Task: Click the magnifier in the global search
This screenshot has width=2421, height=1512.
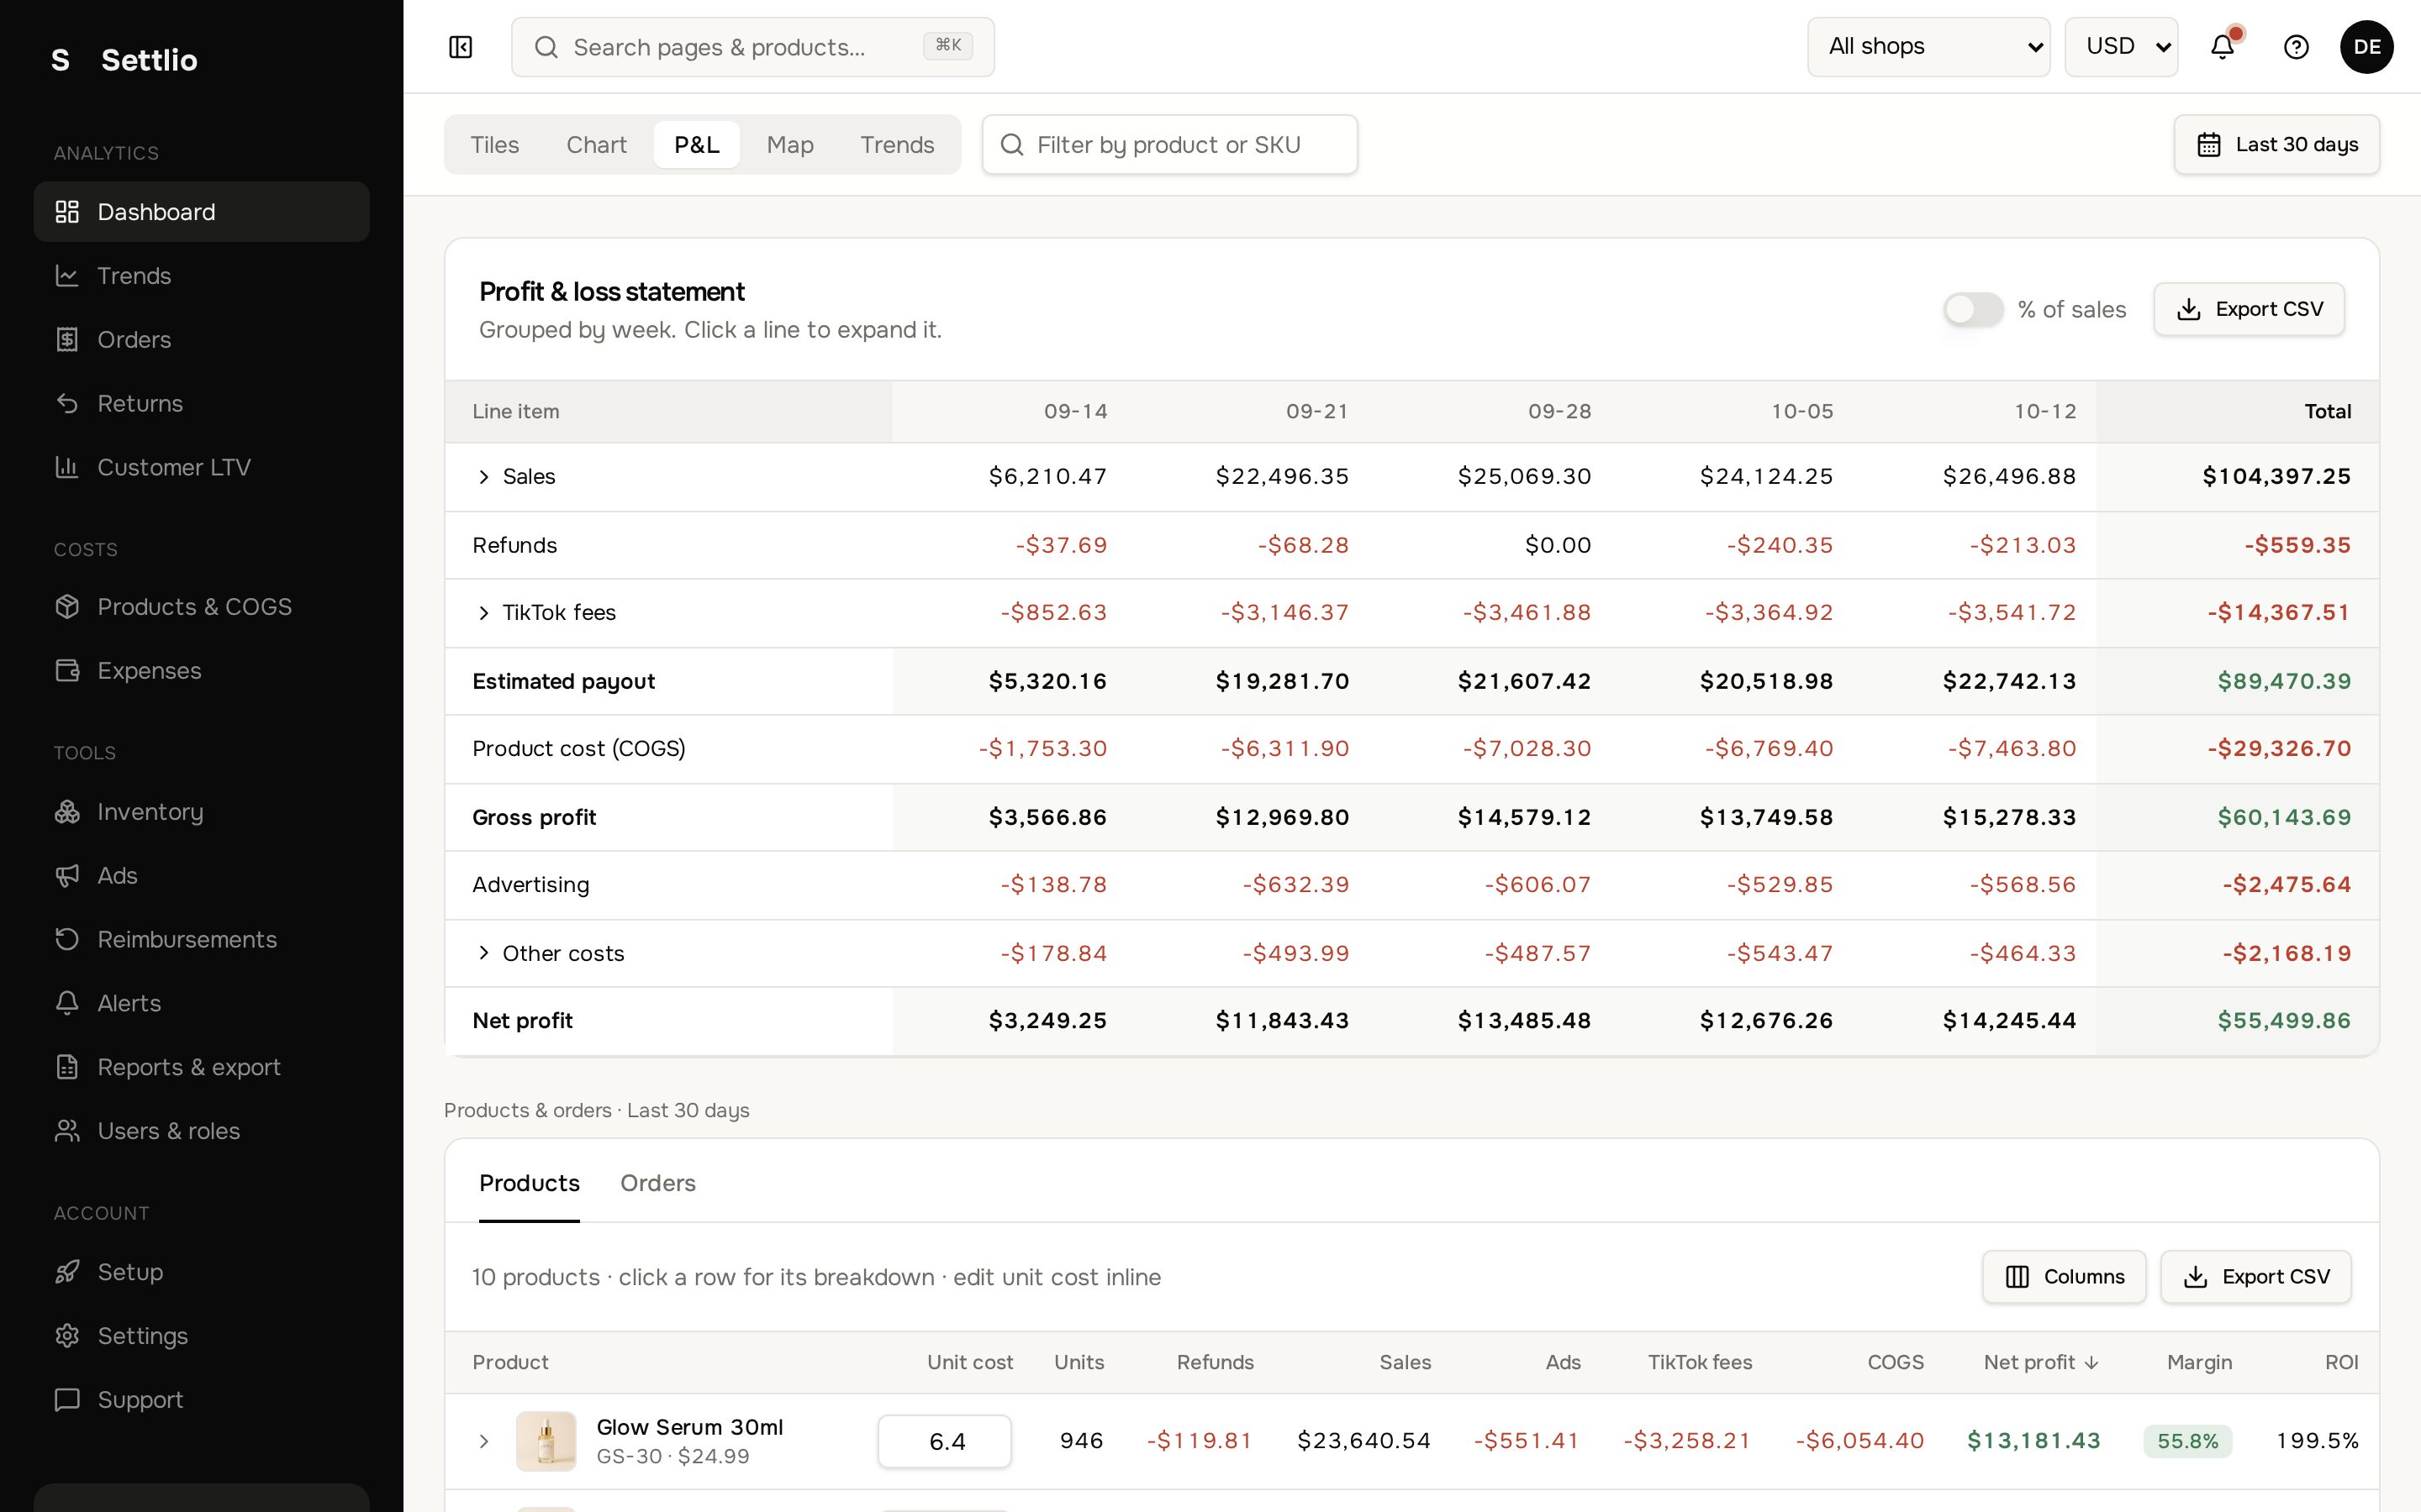Action: (x=546, y=47)
